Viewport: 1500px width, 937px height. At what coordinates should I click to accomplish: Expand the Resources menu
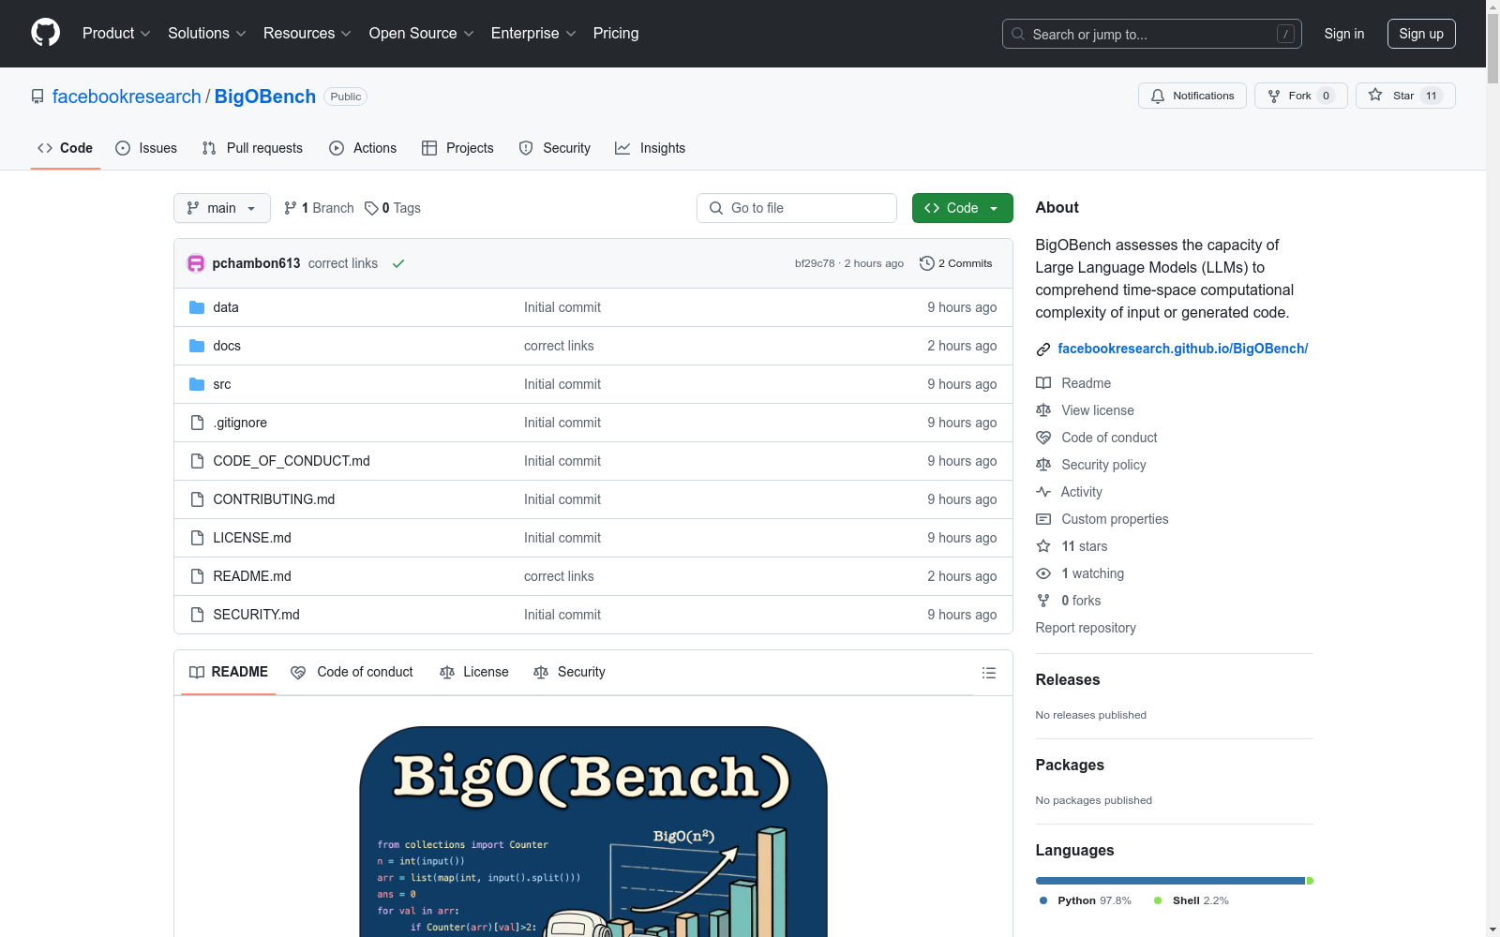tap(307, 34)
